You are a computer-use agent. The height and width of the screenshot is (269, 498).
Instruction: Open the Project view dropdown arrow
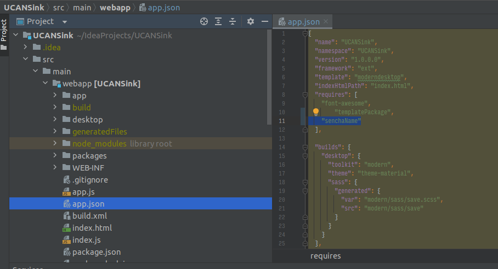[x=65, y=22]
